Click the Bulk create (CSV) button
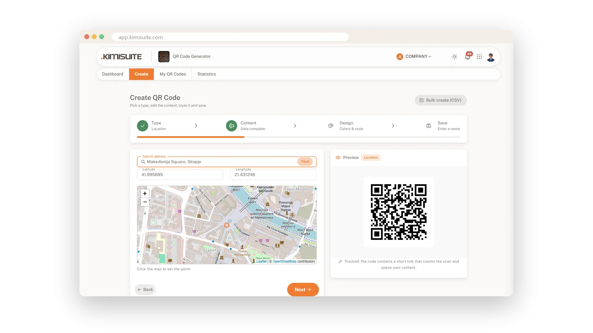Image resolution: width=593 pixels, height=333 pixels. click(441, 100)
